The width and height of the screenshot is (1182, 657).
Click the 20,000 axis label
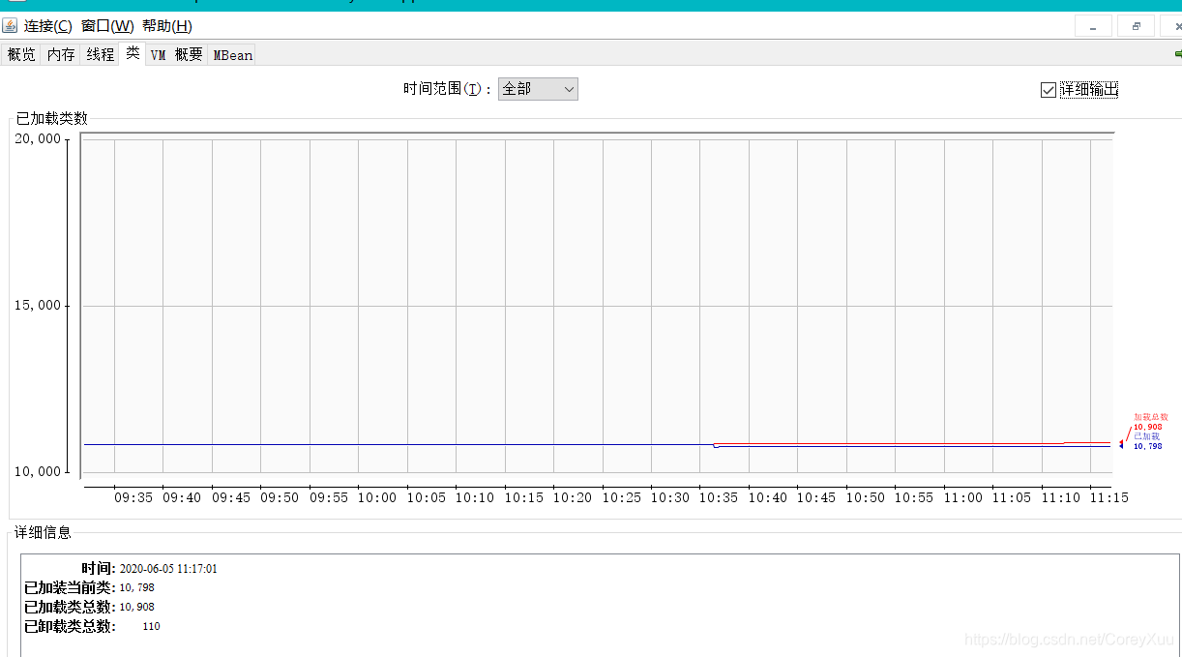(38, 138)
